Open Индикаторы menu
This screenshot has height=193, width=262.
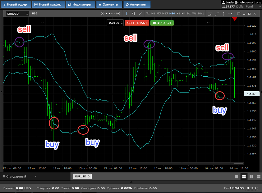click(x=81, y=4)
